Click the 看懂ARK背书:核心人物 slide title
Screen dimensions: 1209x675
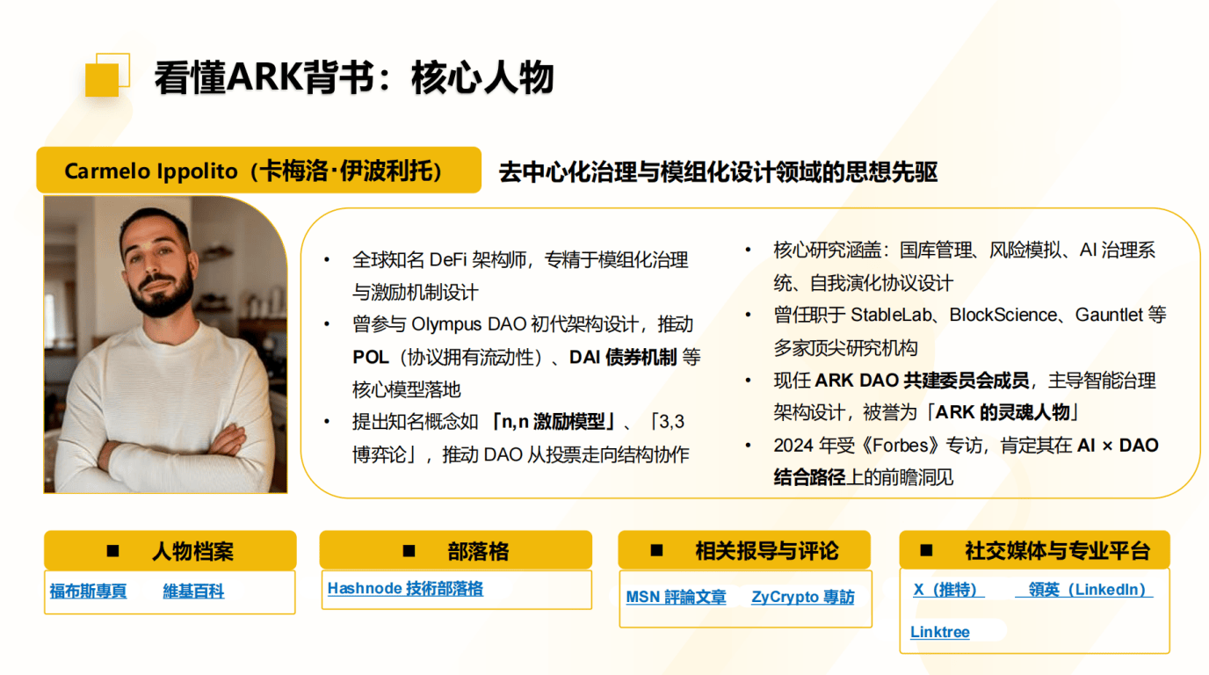(x=354, y=77)
